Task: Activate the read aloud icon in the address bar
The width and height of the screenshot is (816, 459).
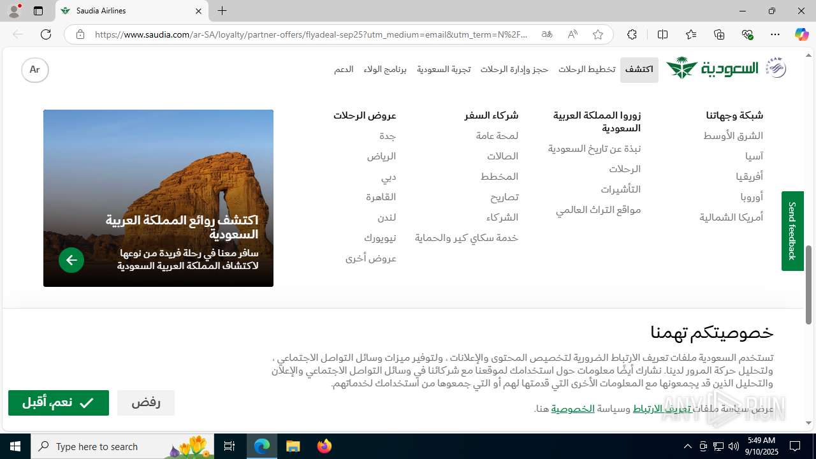Action: 572,34
